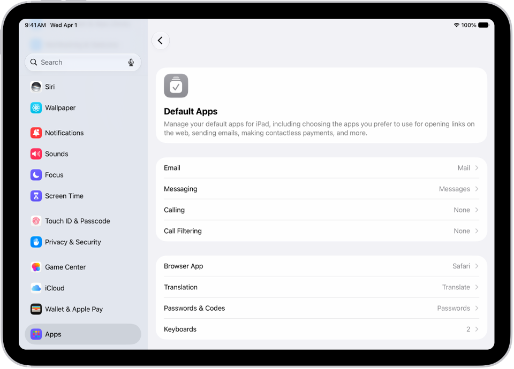Tap the Wi-Fi status icon
The image size is (514, 369).
(456, 25)
